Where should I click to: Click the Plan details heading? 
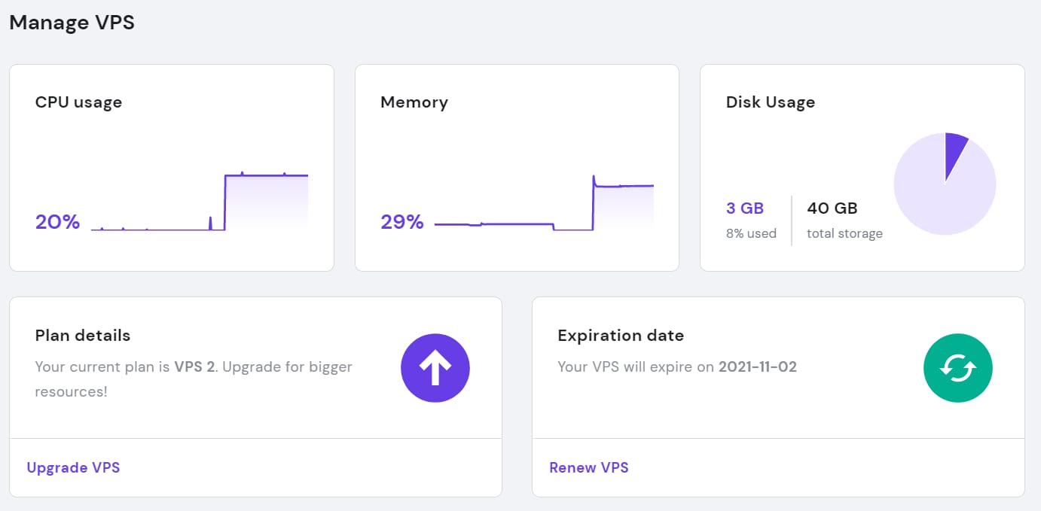point(83,336)
